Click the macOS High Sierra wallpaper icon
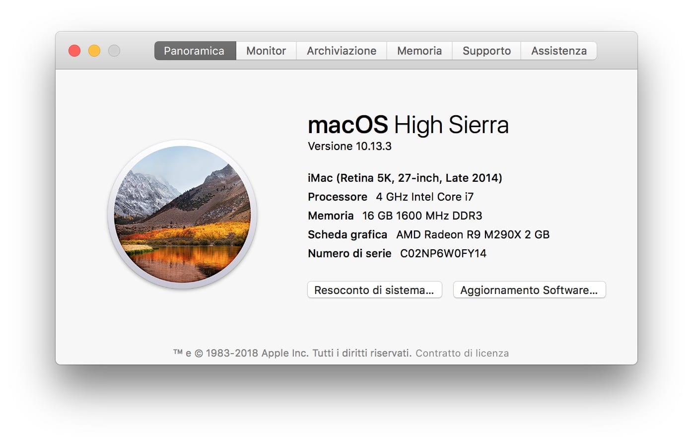The image size is (693, 444). click(x=182, y=214)
